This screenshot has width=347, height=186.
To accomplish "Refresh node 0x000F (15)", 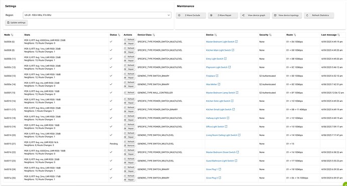I will [x=129, y=93].
